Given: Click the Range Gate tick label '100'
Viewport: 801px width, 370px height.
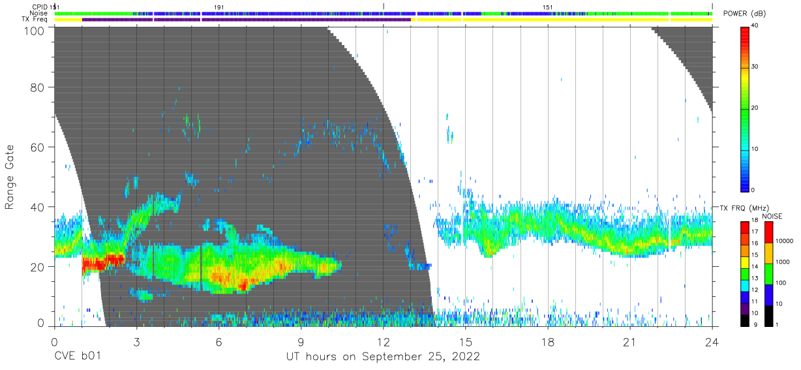Looking at the screenshot, I should [x=35, y=30].
